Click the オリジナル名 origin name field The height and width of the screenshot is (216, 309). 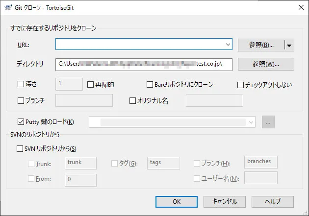[214, 100]
